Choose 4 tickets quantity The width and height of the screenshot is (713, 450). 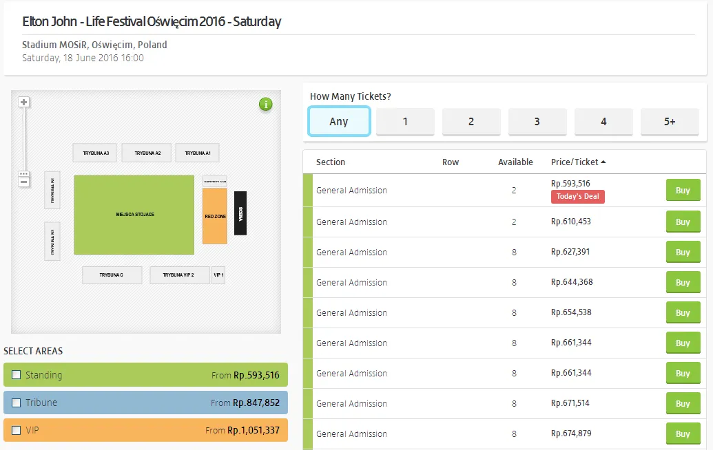pos(603,122)
